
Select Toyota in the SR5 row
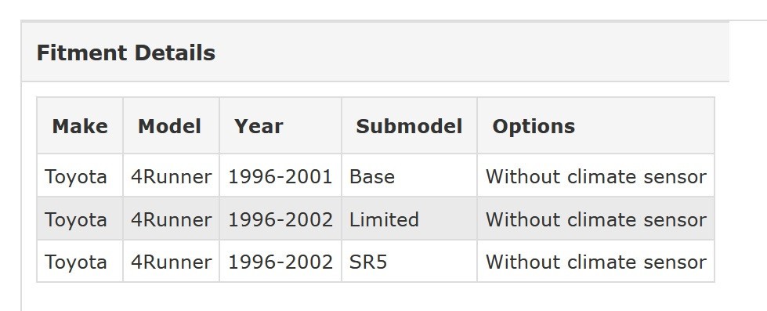point(75,262)
